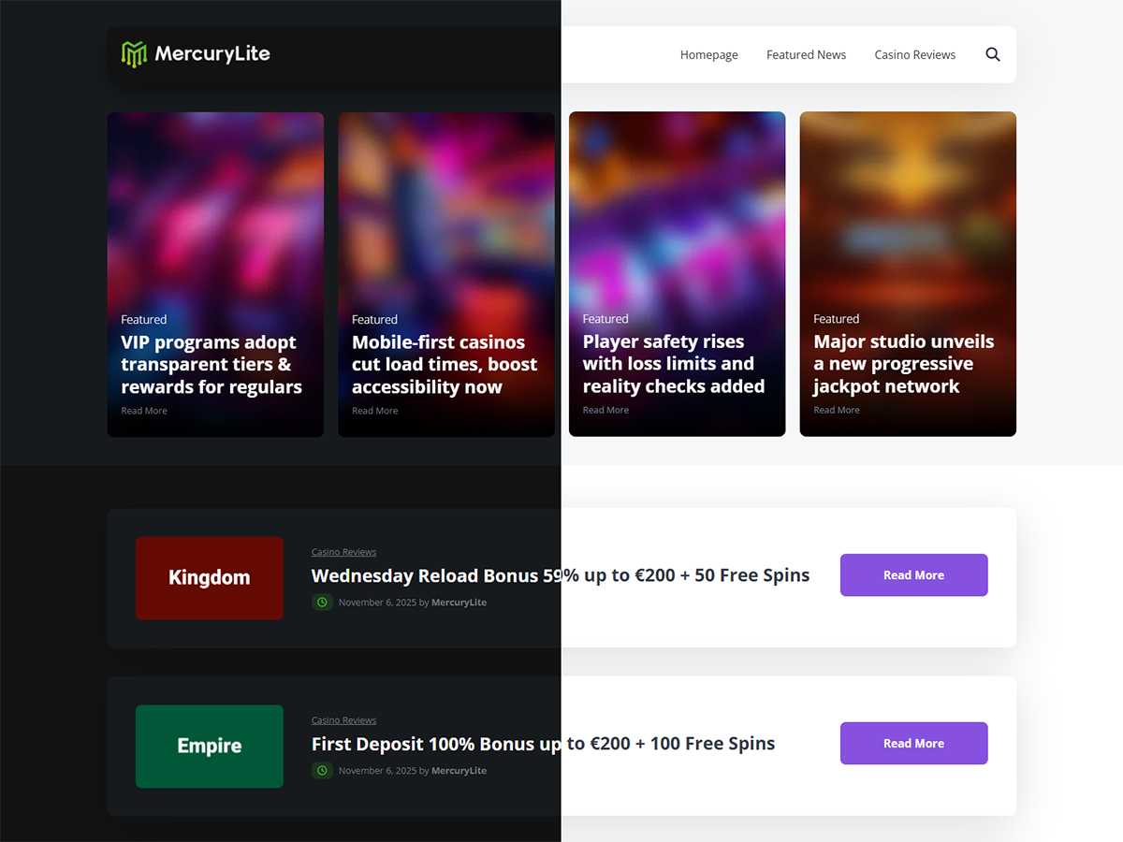Open the Kingdom casino logo tile
The image size is (1123, 842).
210,578
